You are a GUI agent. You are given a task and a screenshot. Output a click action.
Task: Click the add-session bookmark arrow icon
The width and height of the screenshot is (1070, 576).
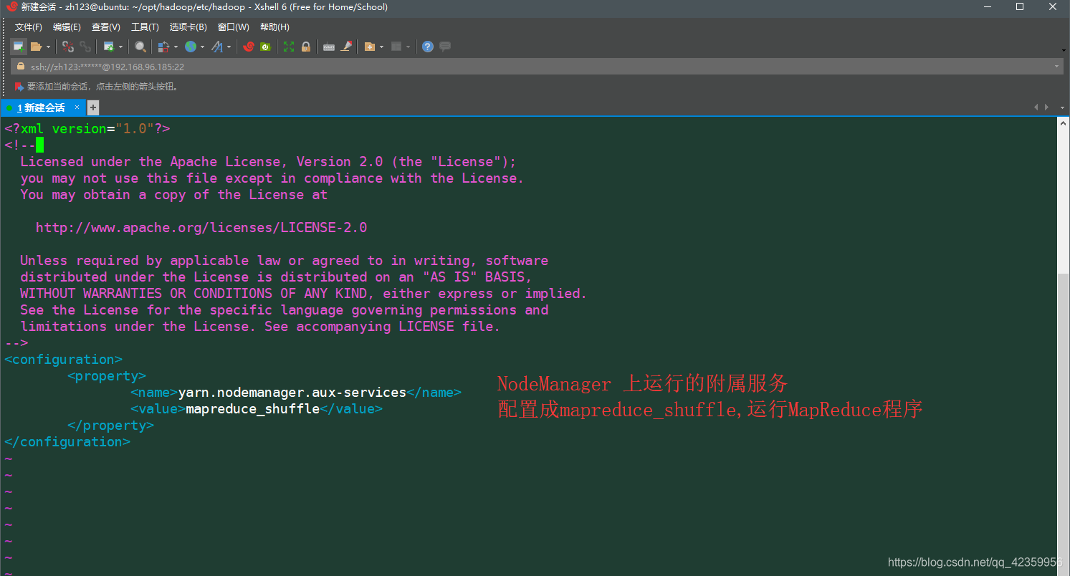click(x=19, y=87)
